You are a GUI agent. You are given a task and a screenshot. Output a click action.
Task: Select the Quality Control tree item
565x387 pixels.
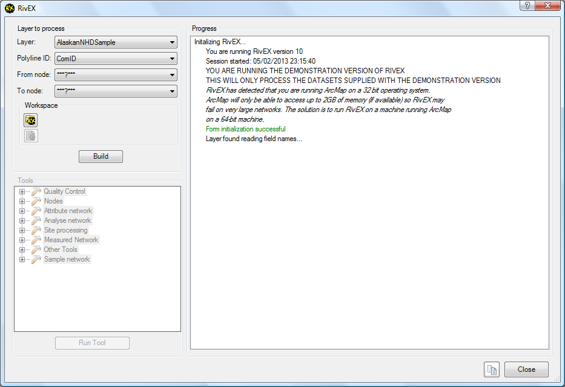[65, 191]
